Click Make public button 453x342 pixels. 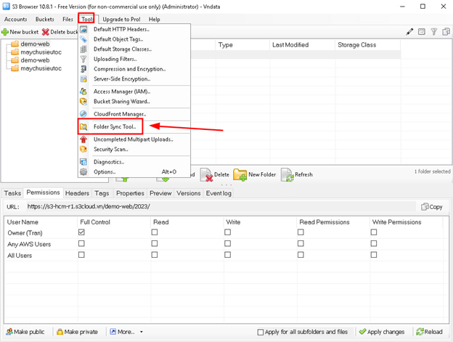point(25,332)
